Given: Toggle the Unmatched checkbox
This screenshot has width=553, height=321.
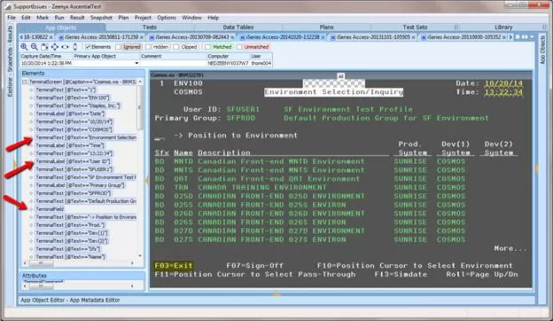Looking at the screenshot, I should point(239,47).
